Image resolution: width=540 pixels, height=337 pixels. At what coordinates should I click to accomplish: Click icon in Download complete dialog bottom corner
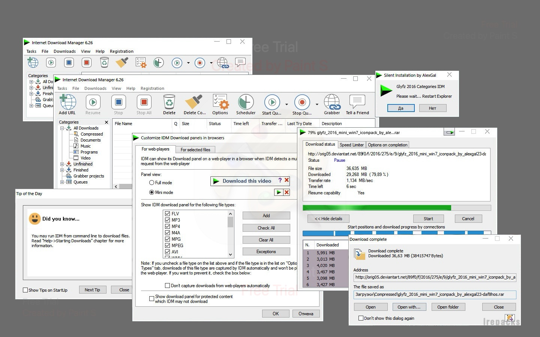point(510,318)
